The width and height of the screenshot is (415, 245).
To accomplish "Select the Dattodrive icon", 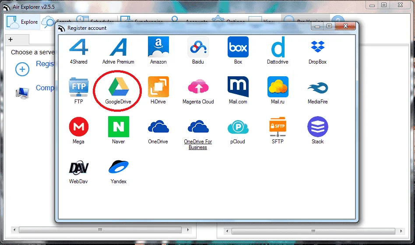I will pyautogui.click(x=278, y=47).
